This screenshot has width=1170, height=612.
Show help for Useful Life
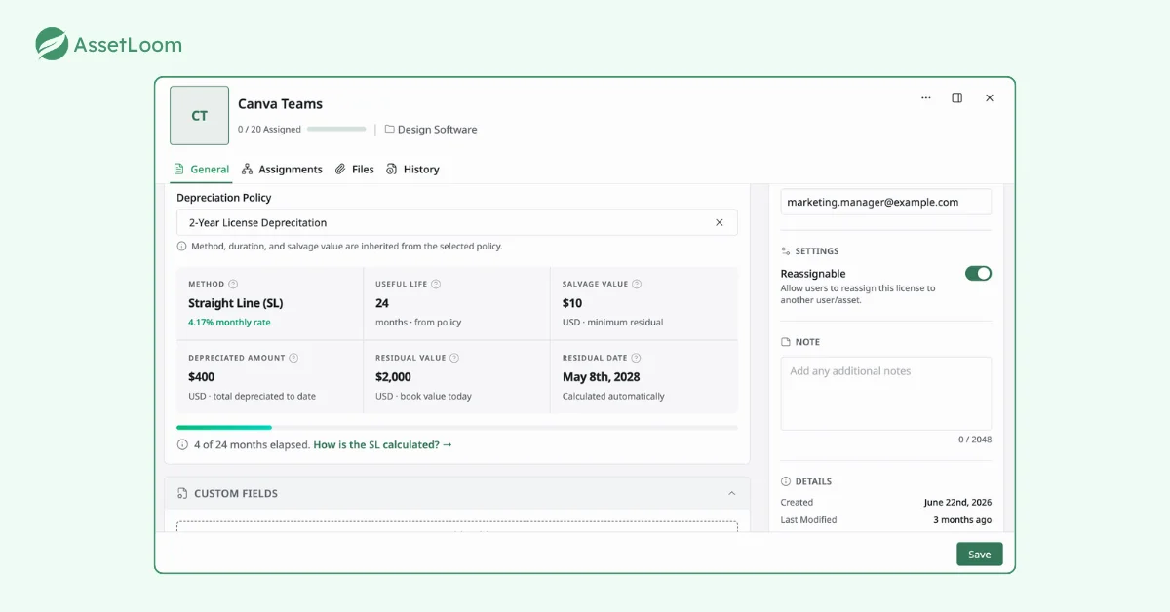[x=436, y=285]
